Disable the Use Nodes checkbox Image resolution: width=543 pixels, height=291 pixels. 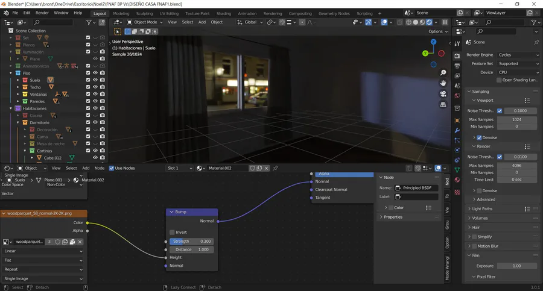(x=110, y=168)
